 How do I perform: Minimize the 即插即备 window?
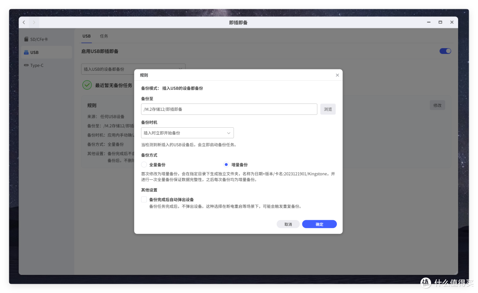coord(428,22)
